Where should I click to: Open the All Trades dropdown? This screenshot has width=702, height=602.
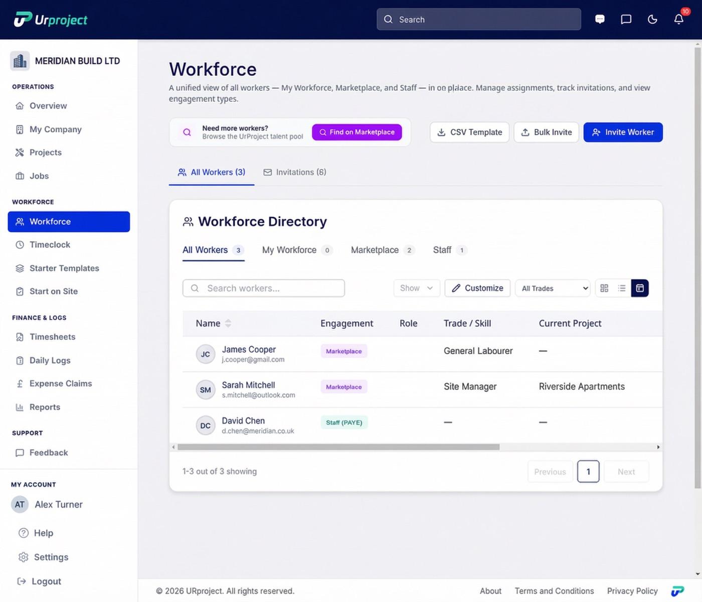point(553,288)
